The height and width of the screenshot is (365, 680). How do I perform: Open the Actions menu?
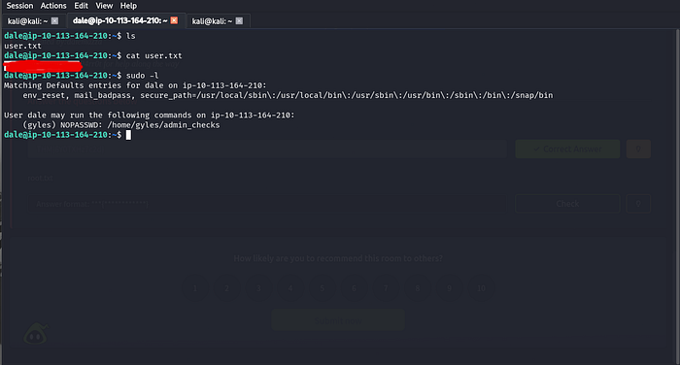pos(53,6)
